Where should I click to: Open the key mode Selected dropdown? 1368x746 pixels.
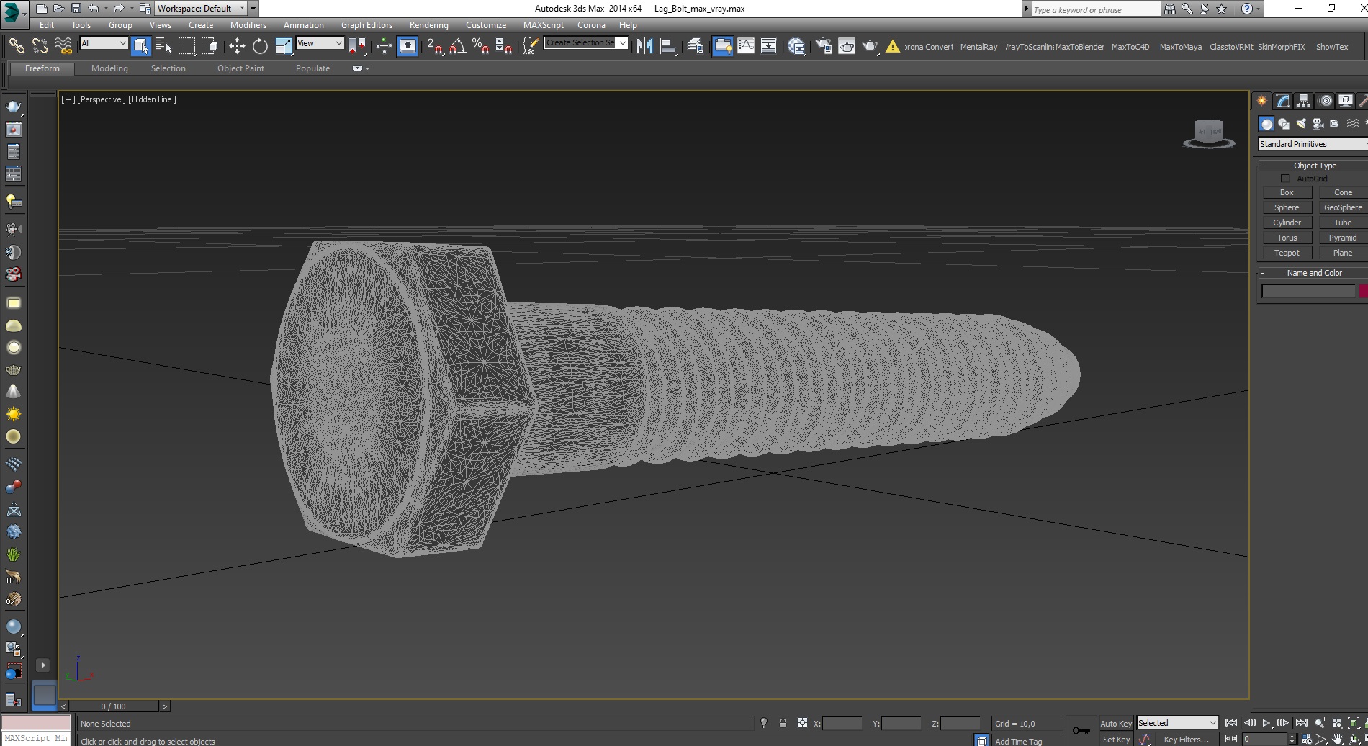[x=1177, y=723]
